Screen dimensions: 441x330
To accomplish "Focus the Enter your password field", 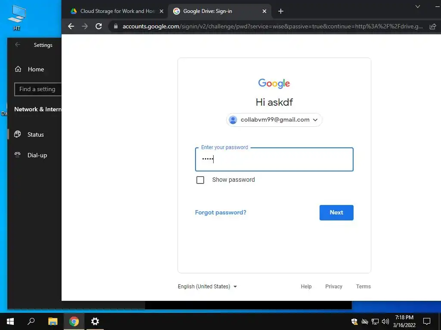I will point(274,159).
